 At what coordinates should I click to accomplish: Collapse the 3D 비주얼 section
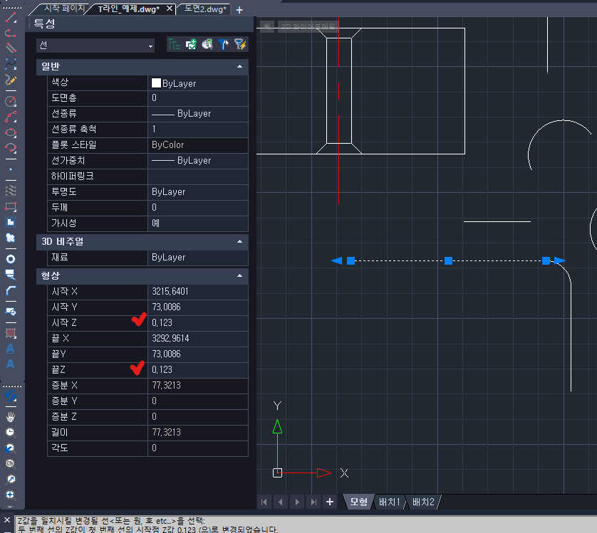(239, 241)
